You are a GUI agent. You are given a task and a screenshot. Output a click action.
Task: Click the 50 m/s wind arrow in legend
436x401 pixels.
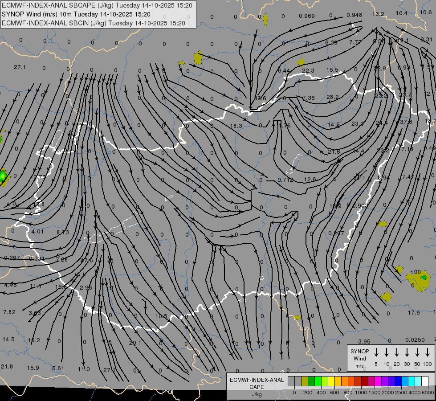417,352
